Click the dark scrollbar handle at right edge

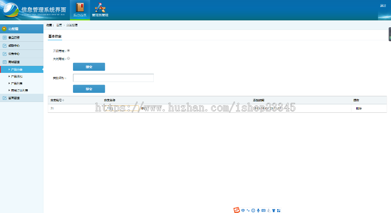click(390, 34)
